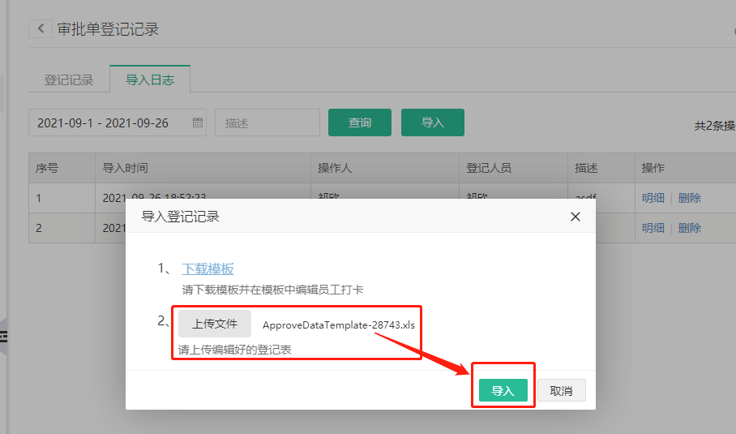The width and height of the screenshot is (736, 434).
Task: Go back using the left chevron icon
Action: coord(41,28)
